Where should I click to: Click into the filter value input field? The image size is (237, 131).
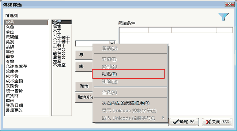(x=93, y=44)
